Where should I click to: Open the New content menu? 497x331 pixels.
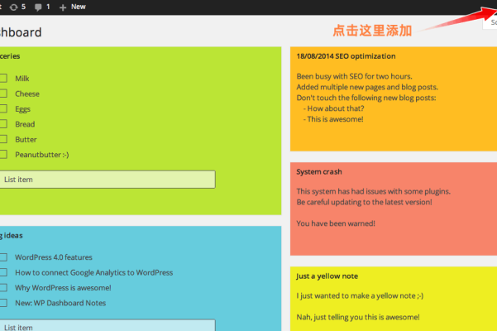pyautogui.click(x=73, y=7)
